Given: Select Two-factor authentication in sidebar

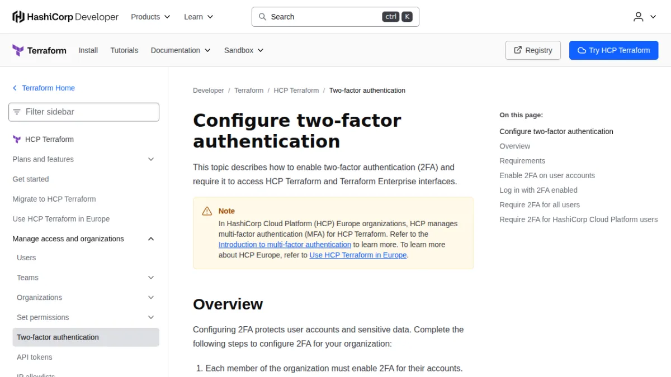Looking at the screenshot, I should pos(86,337).
